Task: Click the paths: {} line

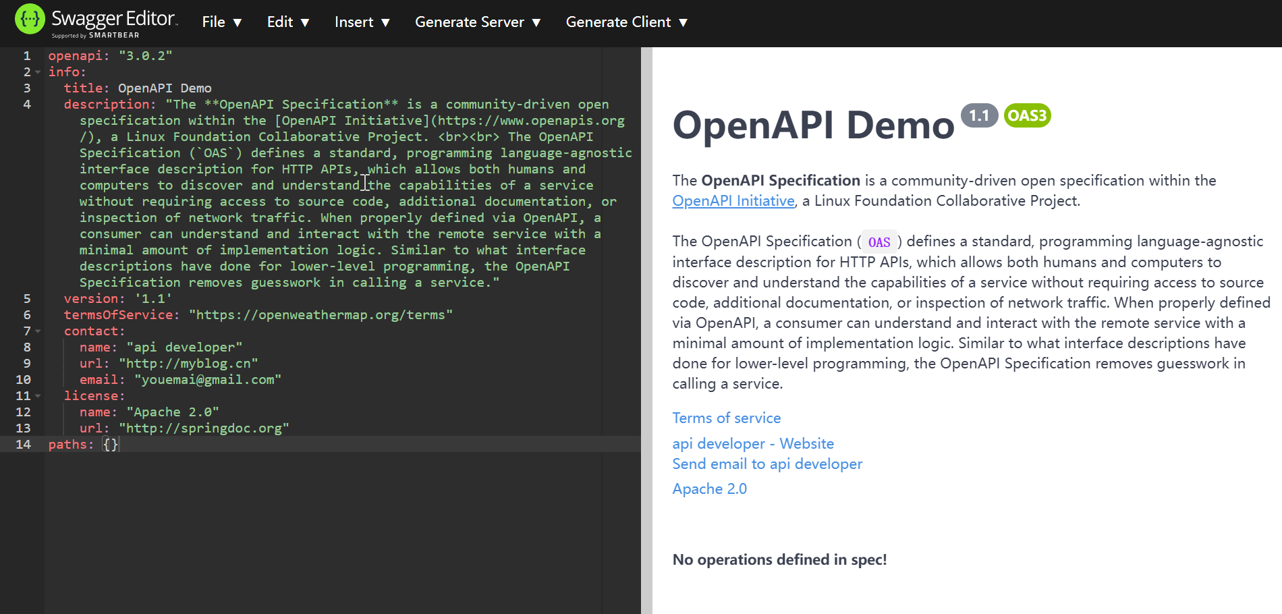Action: click(x=83, y=445)
